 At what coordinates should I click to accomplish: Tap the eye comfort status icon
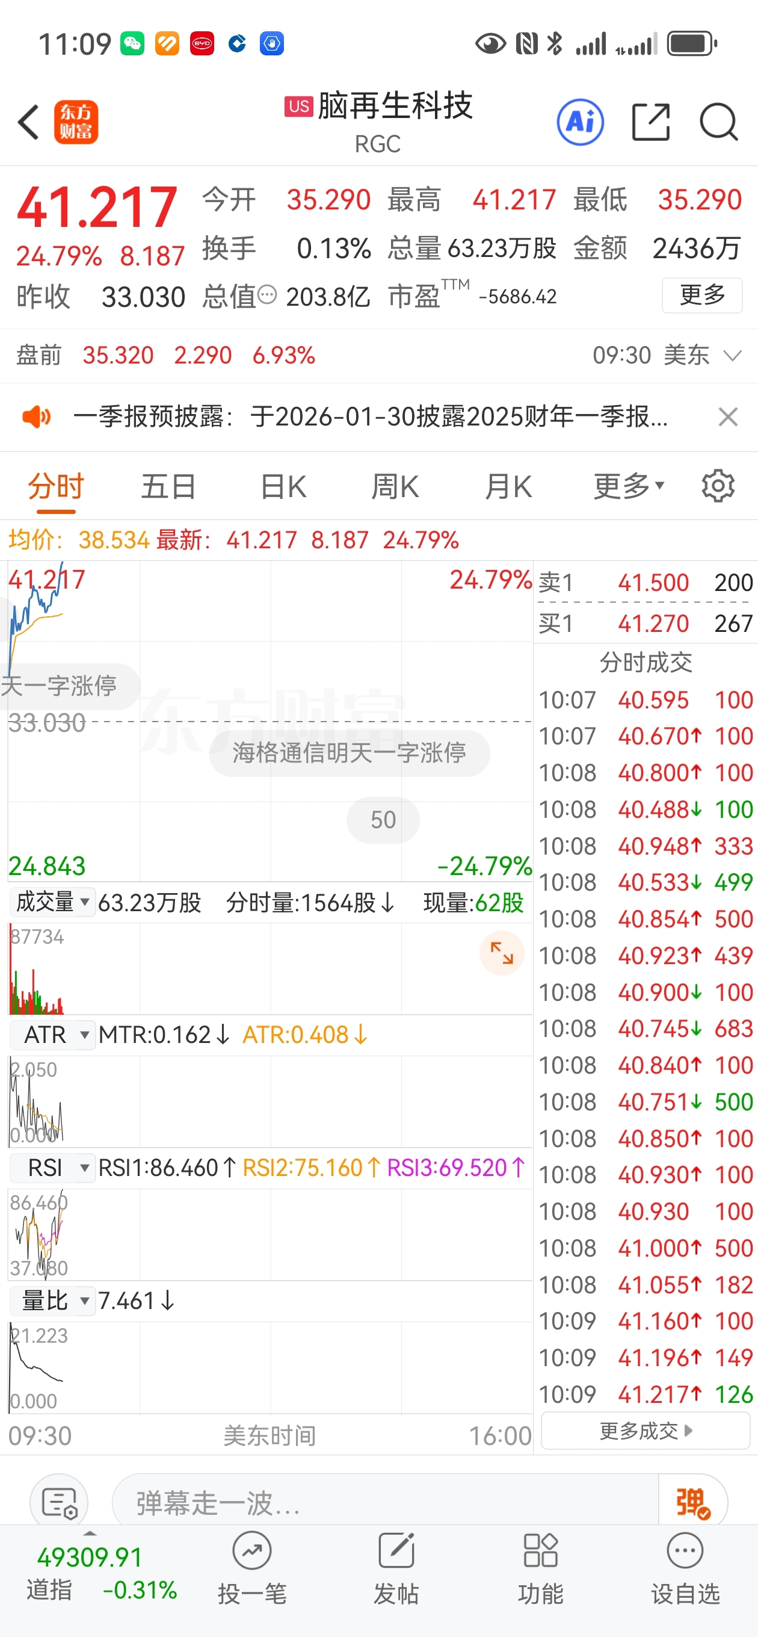tap(490, 44)
